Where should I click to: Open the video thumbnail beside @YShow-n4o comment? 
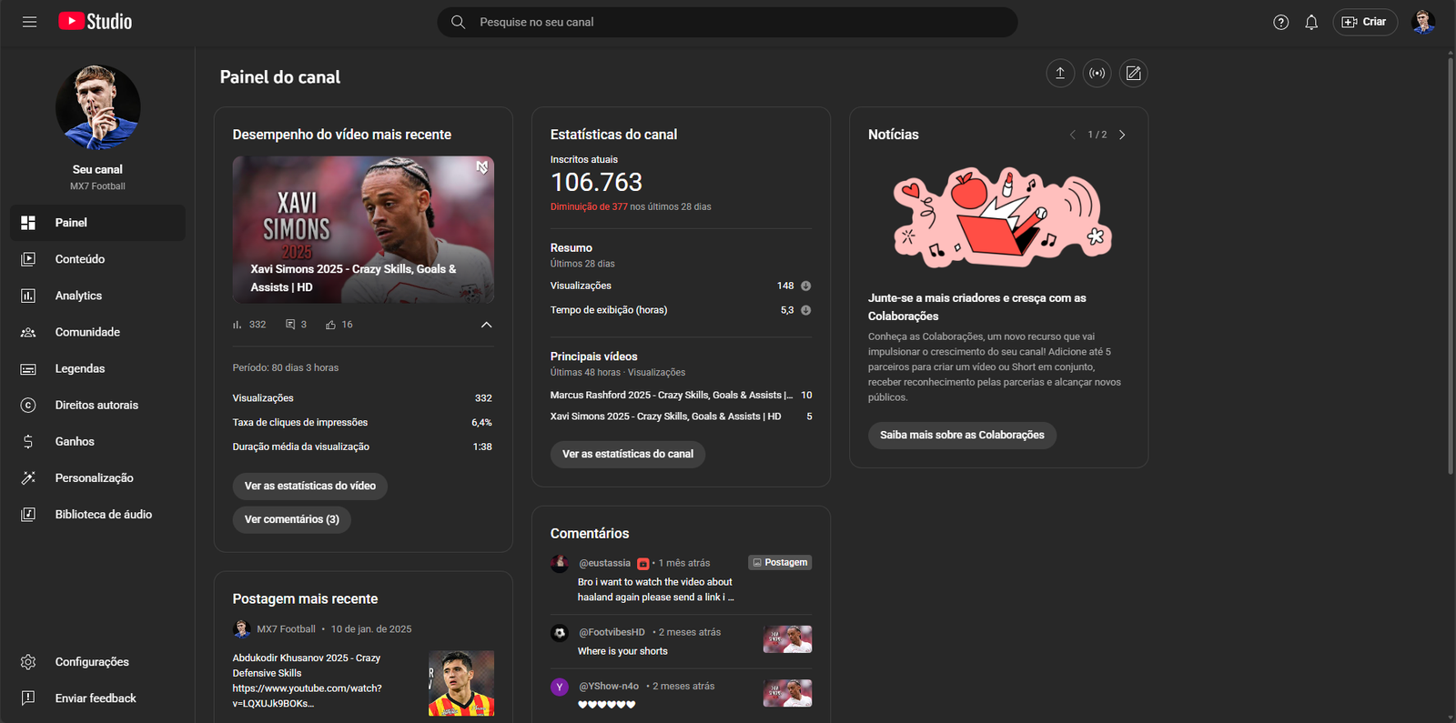(787, 693)
